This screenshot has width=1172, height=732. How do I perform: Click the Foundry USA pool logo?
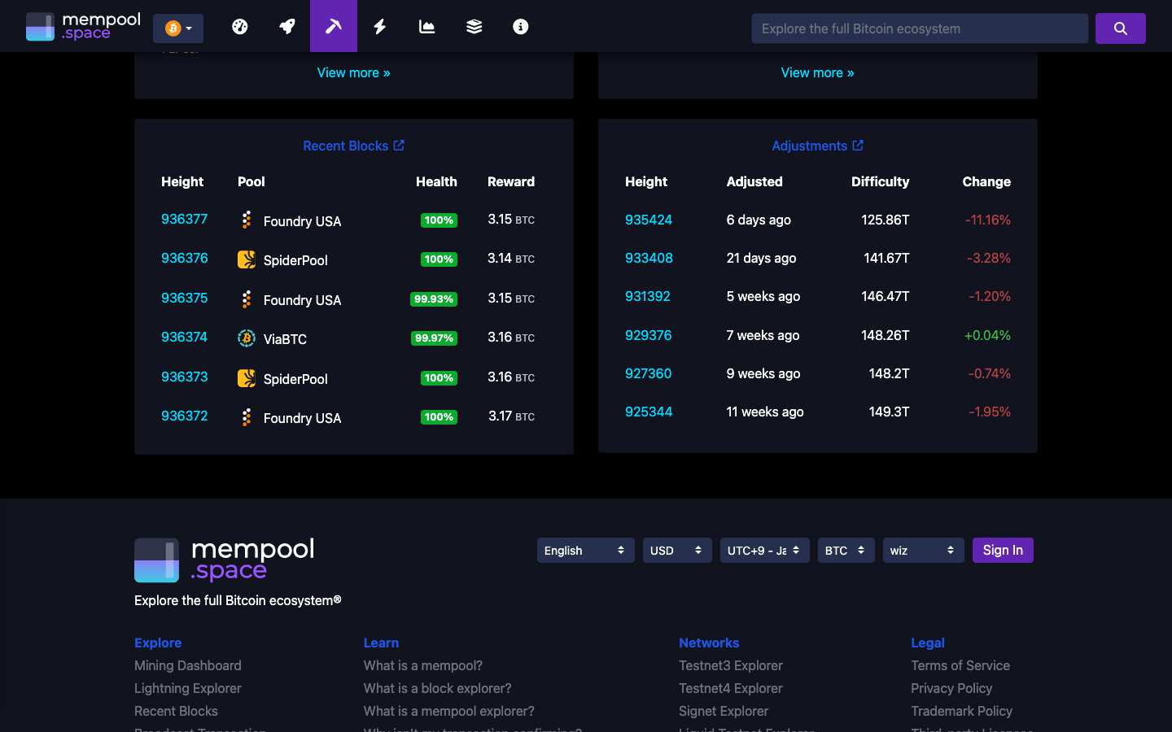click(246, 220)
